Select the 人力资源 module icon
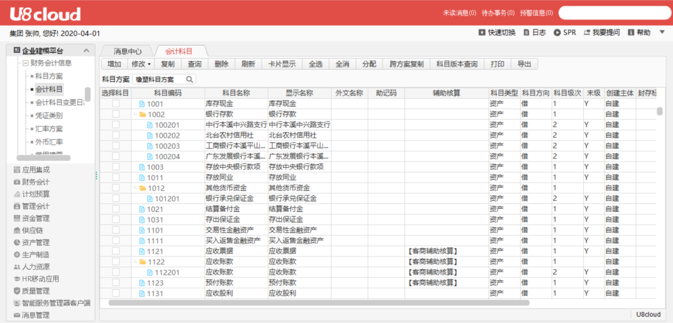This screenshot has width=673, height=323. 17,267
